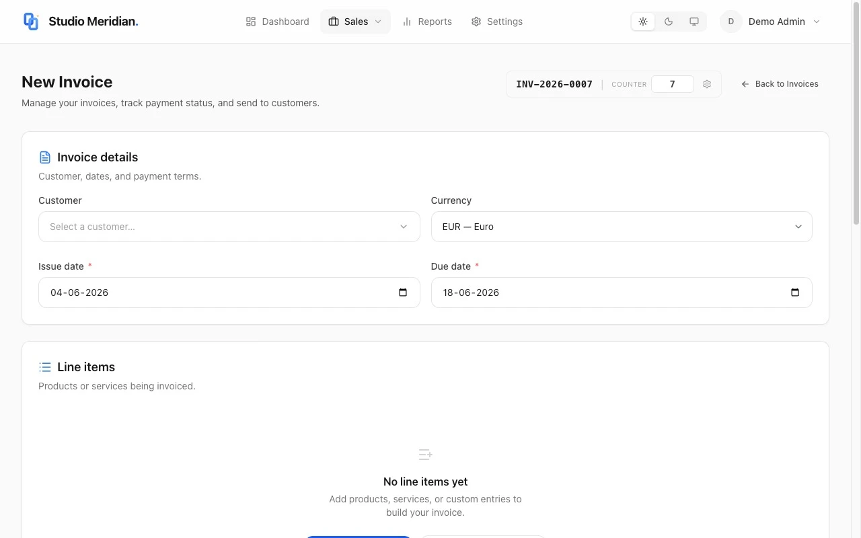Switch to light theme sun icon
The width and height of the screenshot is (861, 538).
[643, 22]
